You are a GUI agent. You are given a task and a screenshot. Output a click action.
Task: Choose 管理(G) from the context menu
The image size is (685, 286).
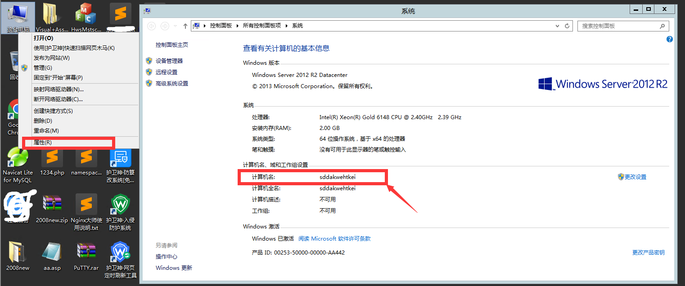tap(43, 68)
